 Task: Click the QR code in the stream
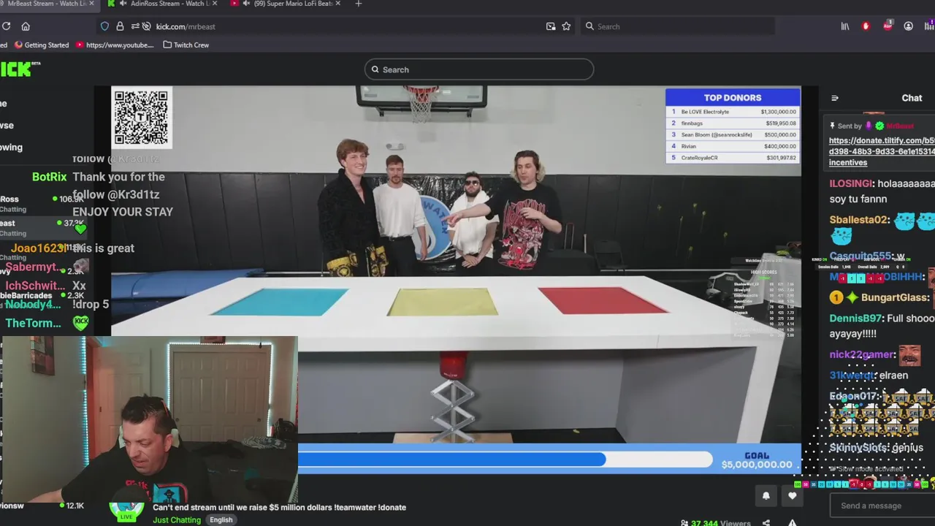pos(141,117)
